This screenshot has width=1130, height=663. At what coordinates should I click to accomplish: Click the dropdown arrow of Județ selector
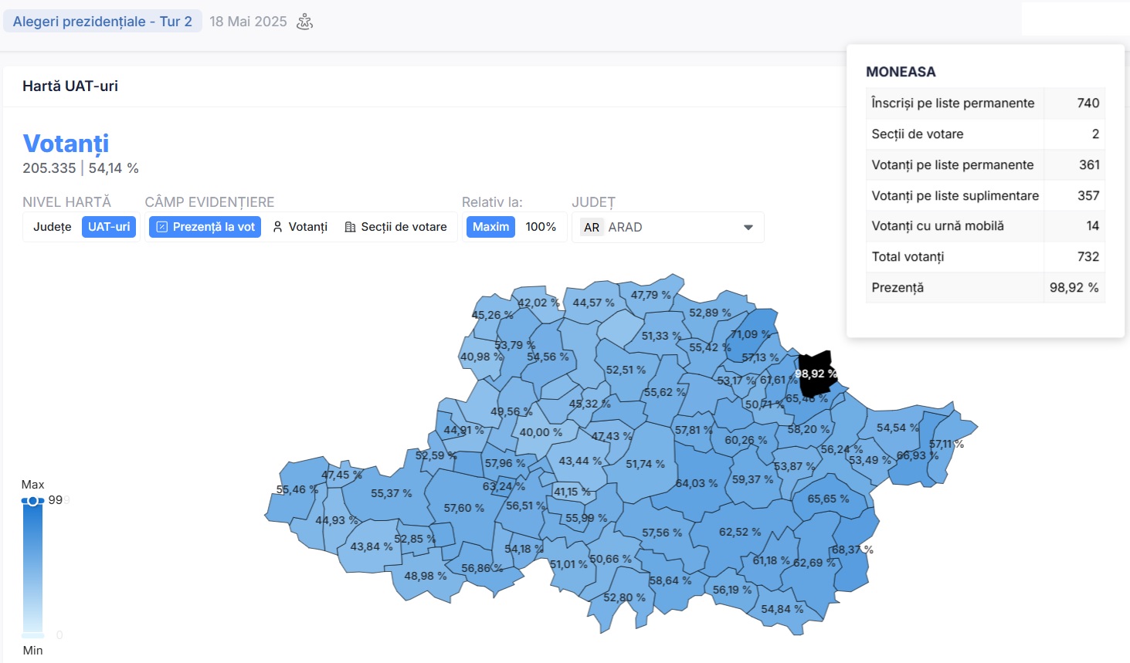click(x=748, y=228)
